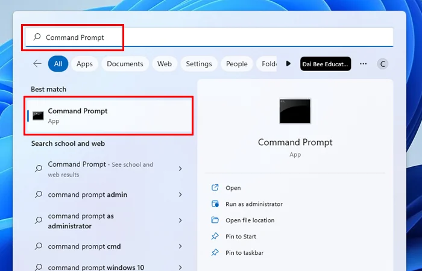
Task: Select 'command prompt cmd' suggestion
Action: click(x=109, y=246)
